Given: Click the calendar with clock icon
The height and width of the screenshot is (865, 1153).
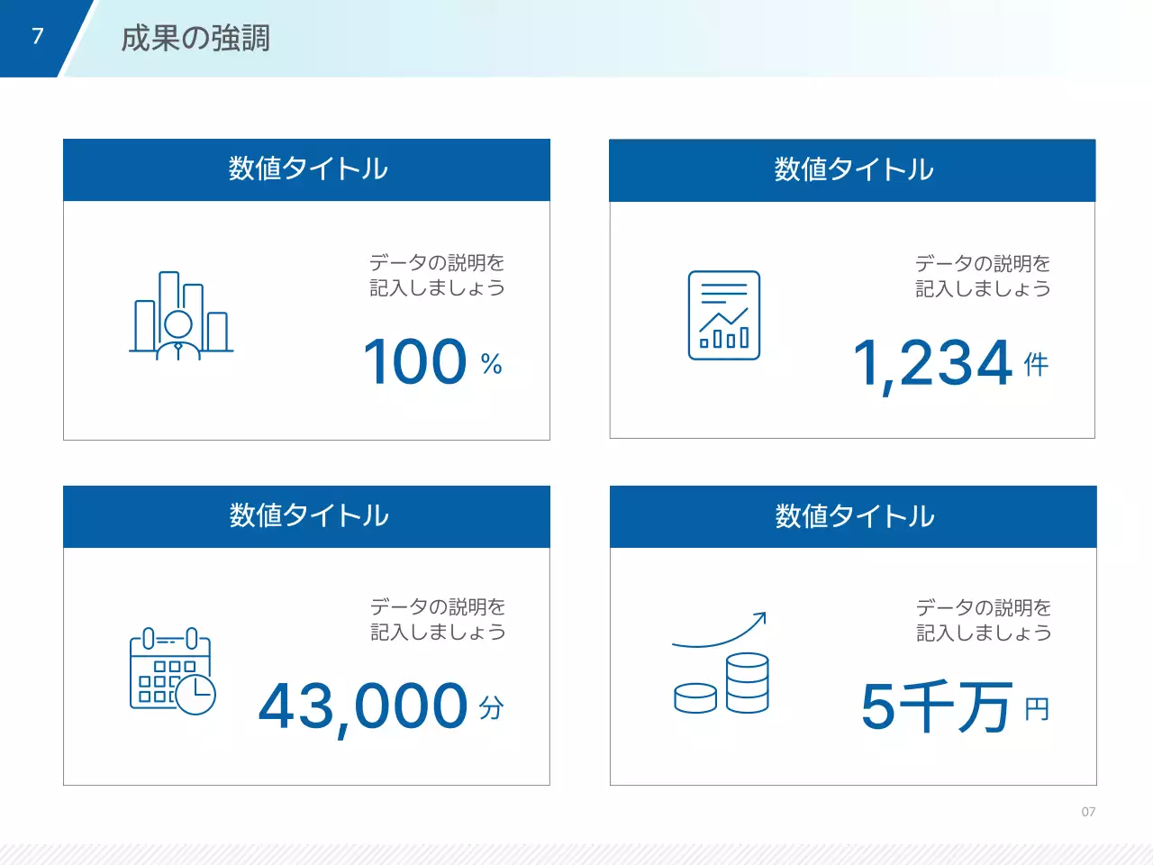Looking at the screenshot, I should pos(171,671).
